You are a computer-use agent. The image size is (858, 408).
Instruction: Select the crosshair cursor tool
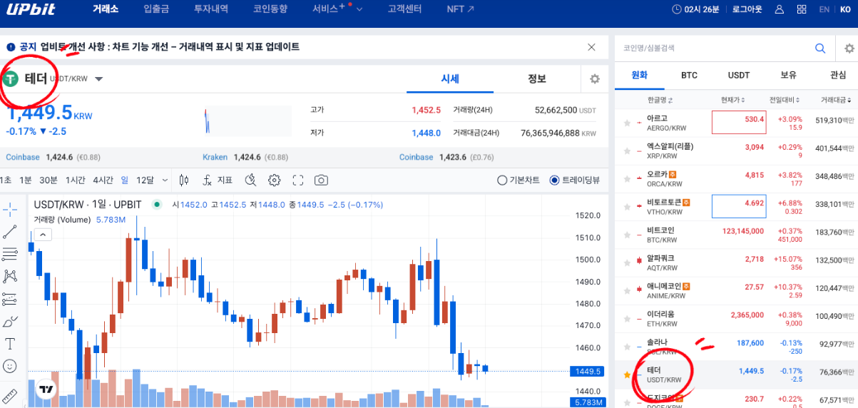[10, 209]
